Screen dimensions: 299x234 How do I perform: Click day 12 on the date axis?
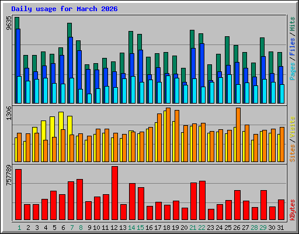coord(114,228)
